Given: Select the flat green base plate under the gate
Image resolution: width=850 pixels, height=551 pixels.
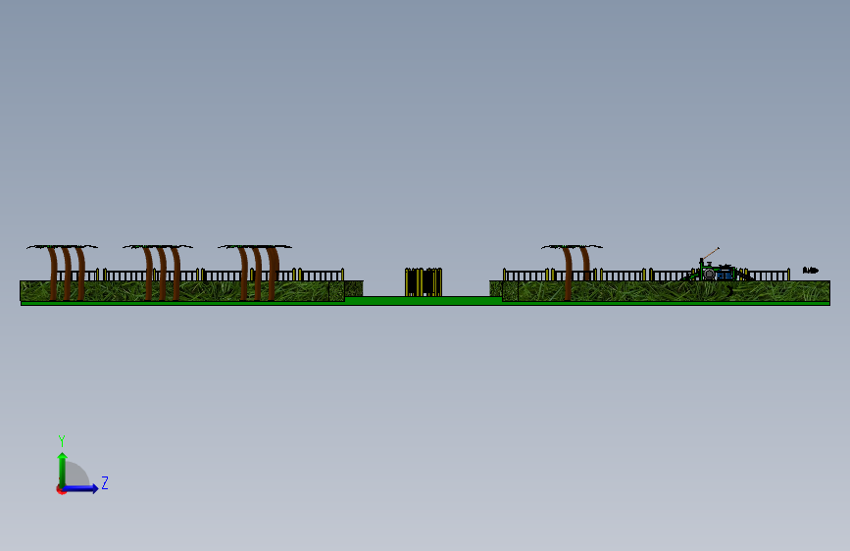Looking at the screenshot, I should 424,300.
